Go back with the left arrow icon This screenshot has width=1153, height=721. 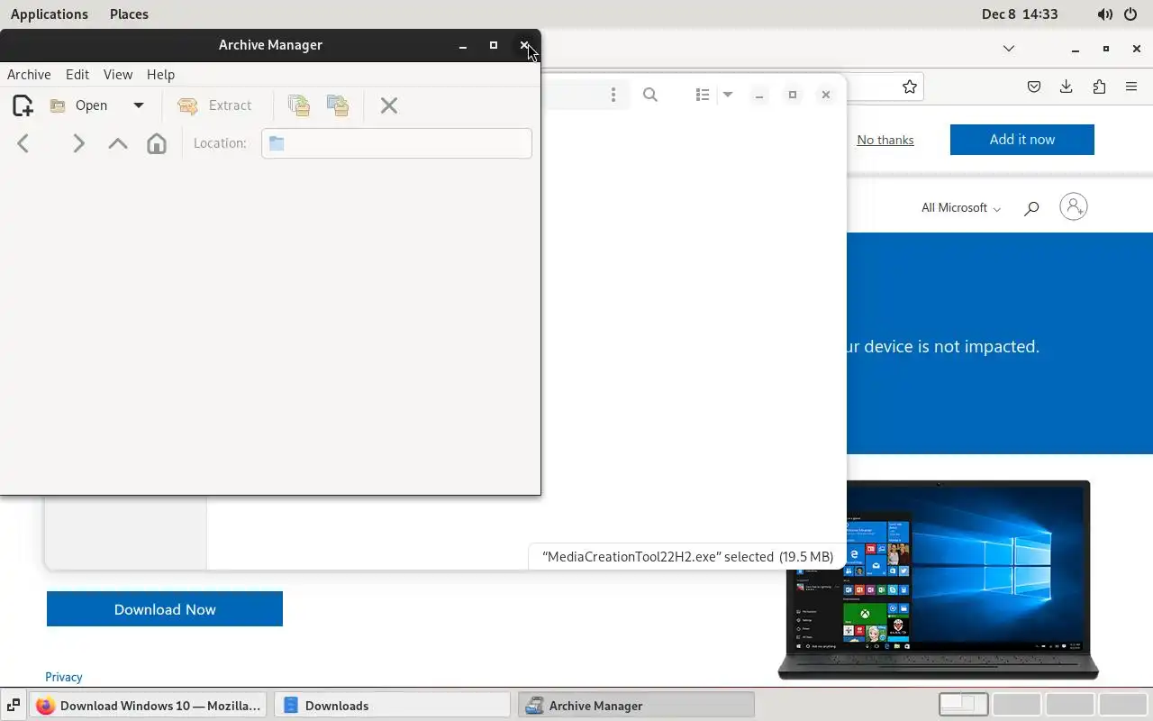[x=23, y=143]
